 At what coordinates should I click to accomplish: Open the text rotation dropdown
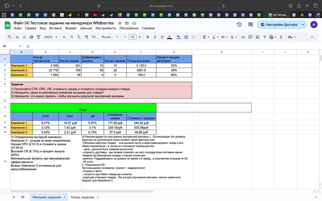[234, 37]
